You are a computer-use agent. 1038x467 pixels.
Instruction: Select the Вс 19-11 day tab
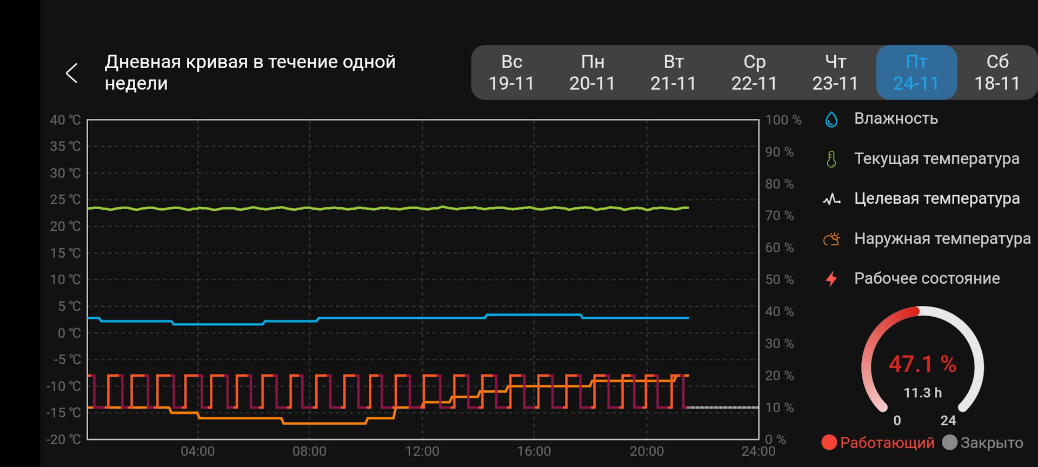[511, 72]
